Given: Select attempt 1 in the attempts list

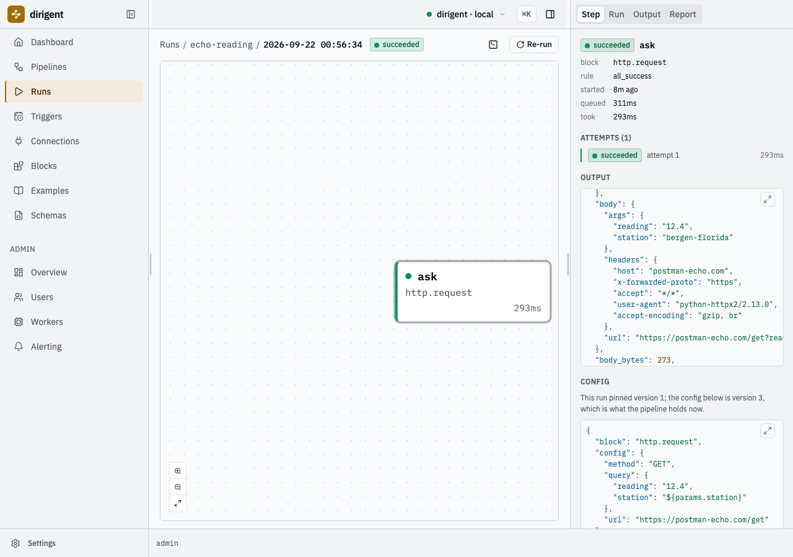Looking at the screenshot, I should pos(682,155).
